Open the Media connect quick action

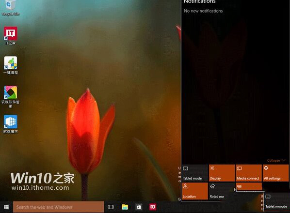[x=249, y=173]
